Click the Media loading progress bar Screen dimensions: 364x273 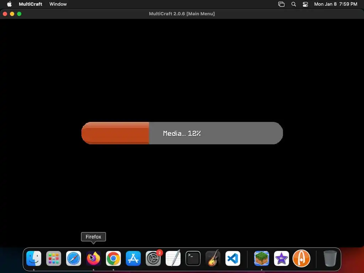182,133
